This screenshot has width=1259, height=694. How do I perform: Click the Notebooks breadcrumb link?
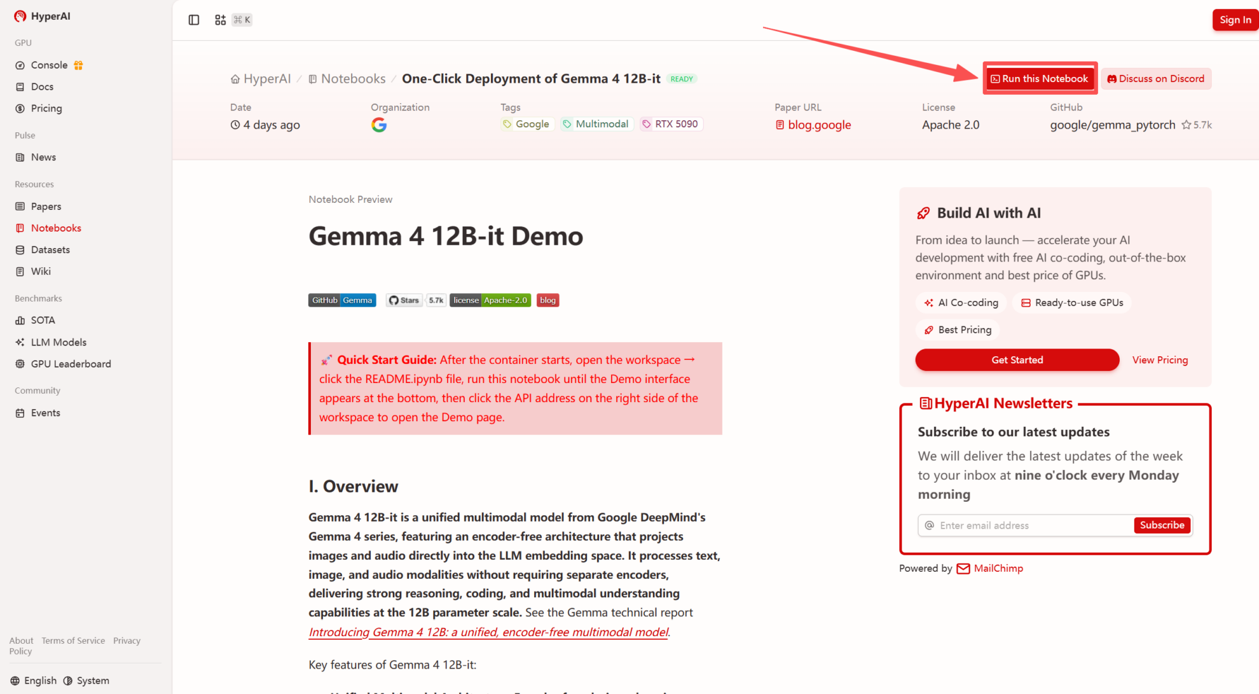coord(347,79)
